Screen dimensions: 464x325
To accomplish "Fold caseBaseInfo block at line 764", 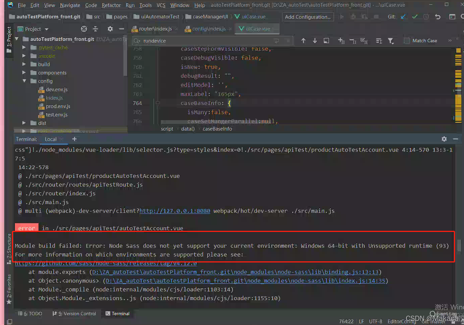I will (x=158, y=103).
